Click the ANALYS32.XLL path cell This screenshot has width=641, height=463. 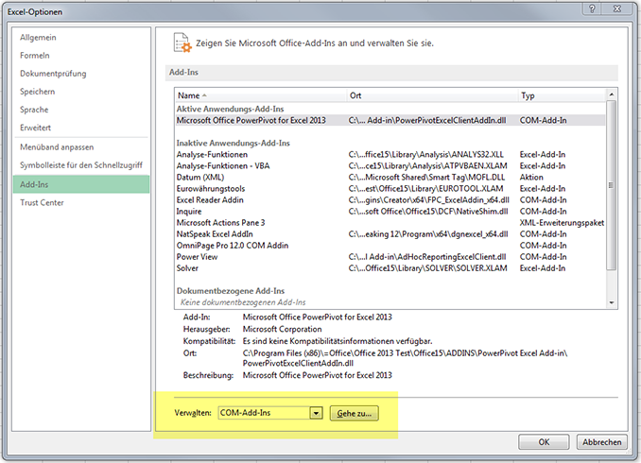point(426,154)
